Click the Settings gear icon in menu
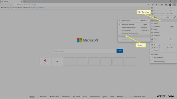 [152, 54]
